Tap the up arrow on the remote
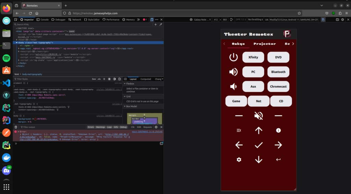This screenshot has height=194, width=351. tap(258, 131)
